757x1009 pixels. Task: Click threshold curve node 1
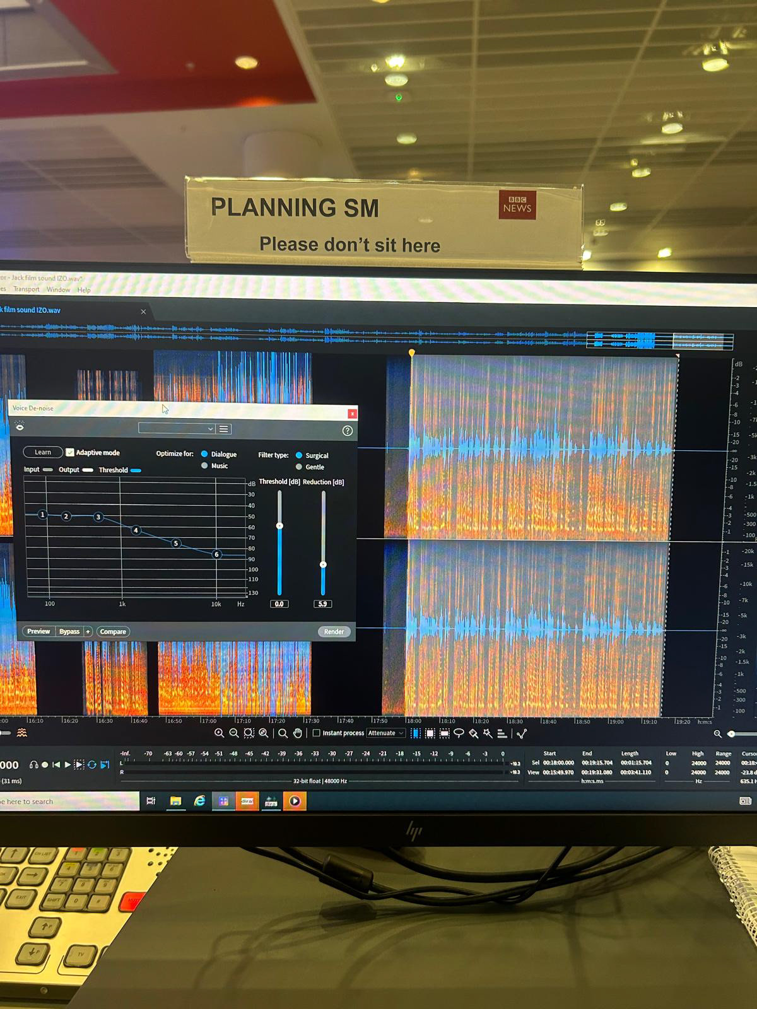pos(43,515)
